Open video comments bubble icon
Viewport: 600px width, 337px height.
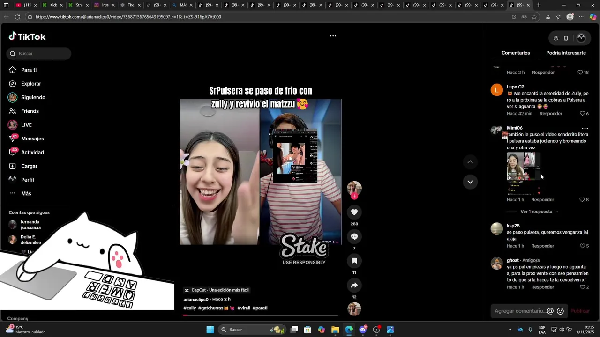pyautogui.click(x=354, y=236)
